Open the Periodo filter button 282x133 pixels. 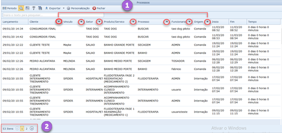point(10,8)
